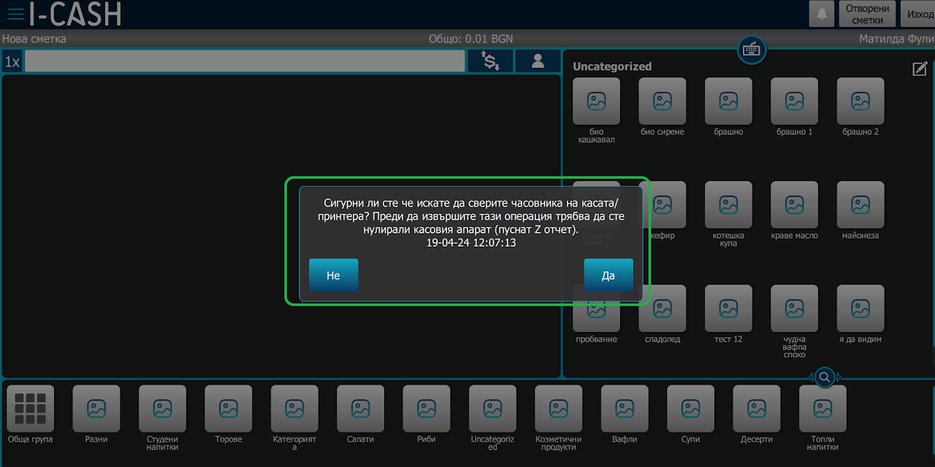The height and width of the screenshot is (467, 935).
Task: Select the customer person icon
Action: coord(538,61)
